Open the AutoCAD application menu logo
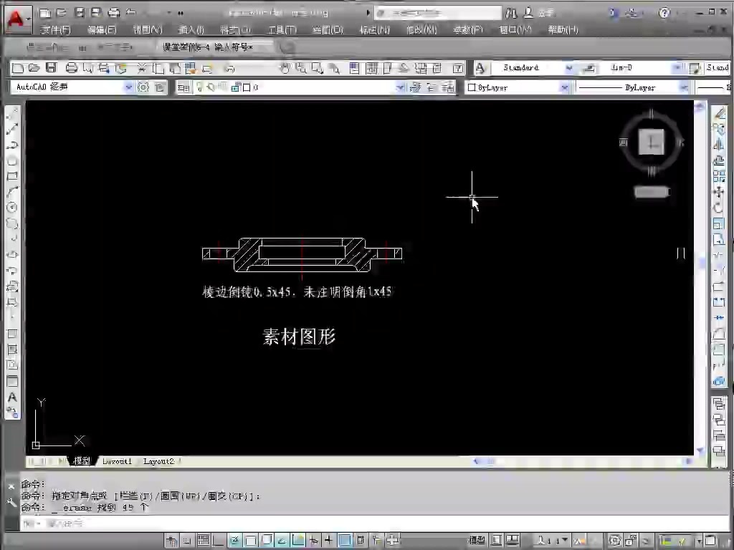Image resolution: width=734 pixels, height=550 pixels. [x=16, y=19]
